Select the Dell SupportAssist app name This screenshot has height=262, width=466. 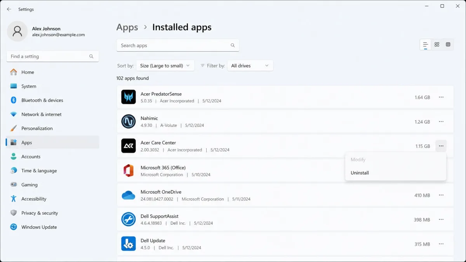(160, 216)
